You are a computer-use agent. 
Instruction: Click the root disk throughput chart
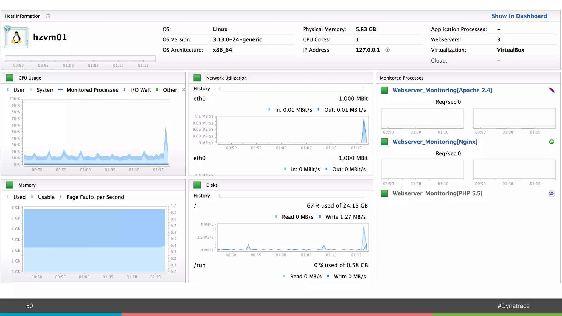(293, 237)
